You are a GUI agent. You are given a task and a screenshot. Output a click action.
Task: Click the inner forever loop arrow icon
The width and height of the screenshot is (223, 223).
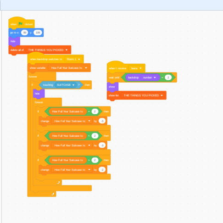pos(58,183)
